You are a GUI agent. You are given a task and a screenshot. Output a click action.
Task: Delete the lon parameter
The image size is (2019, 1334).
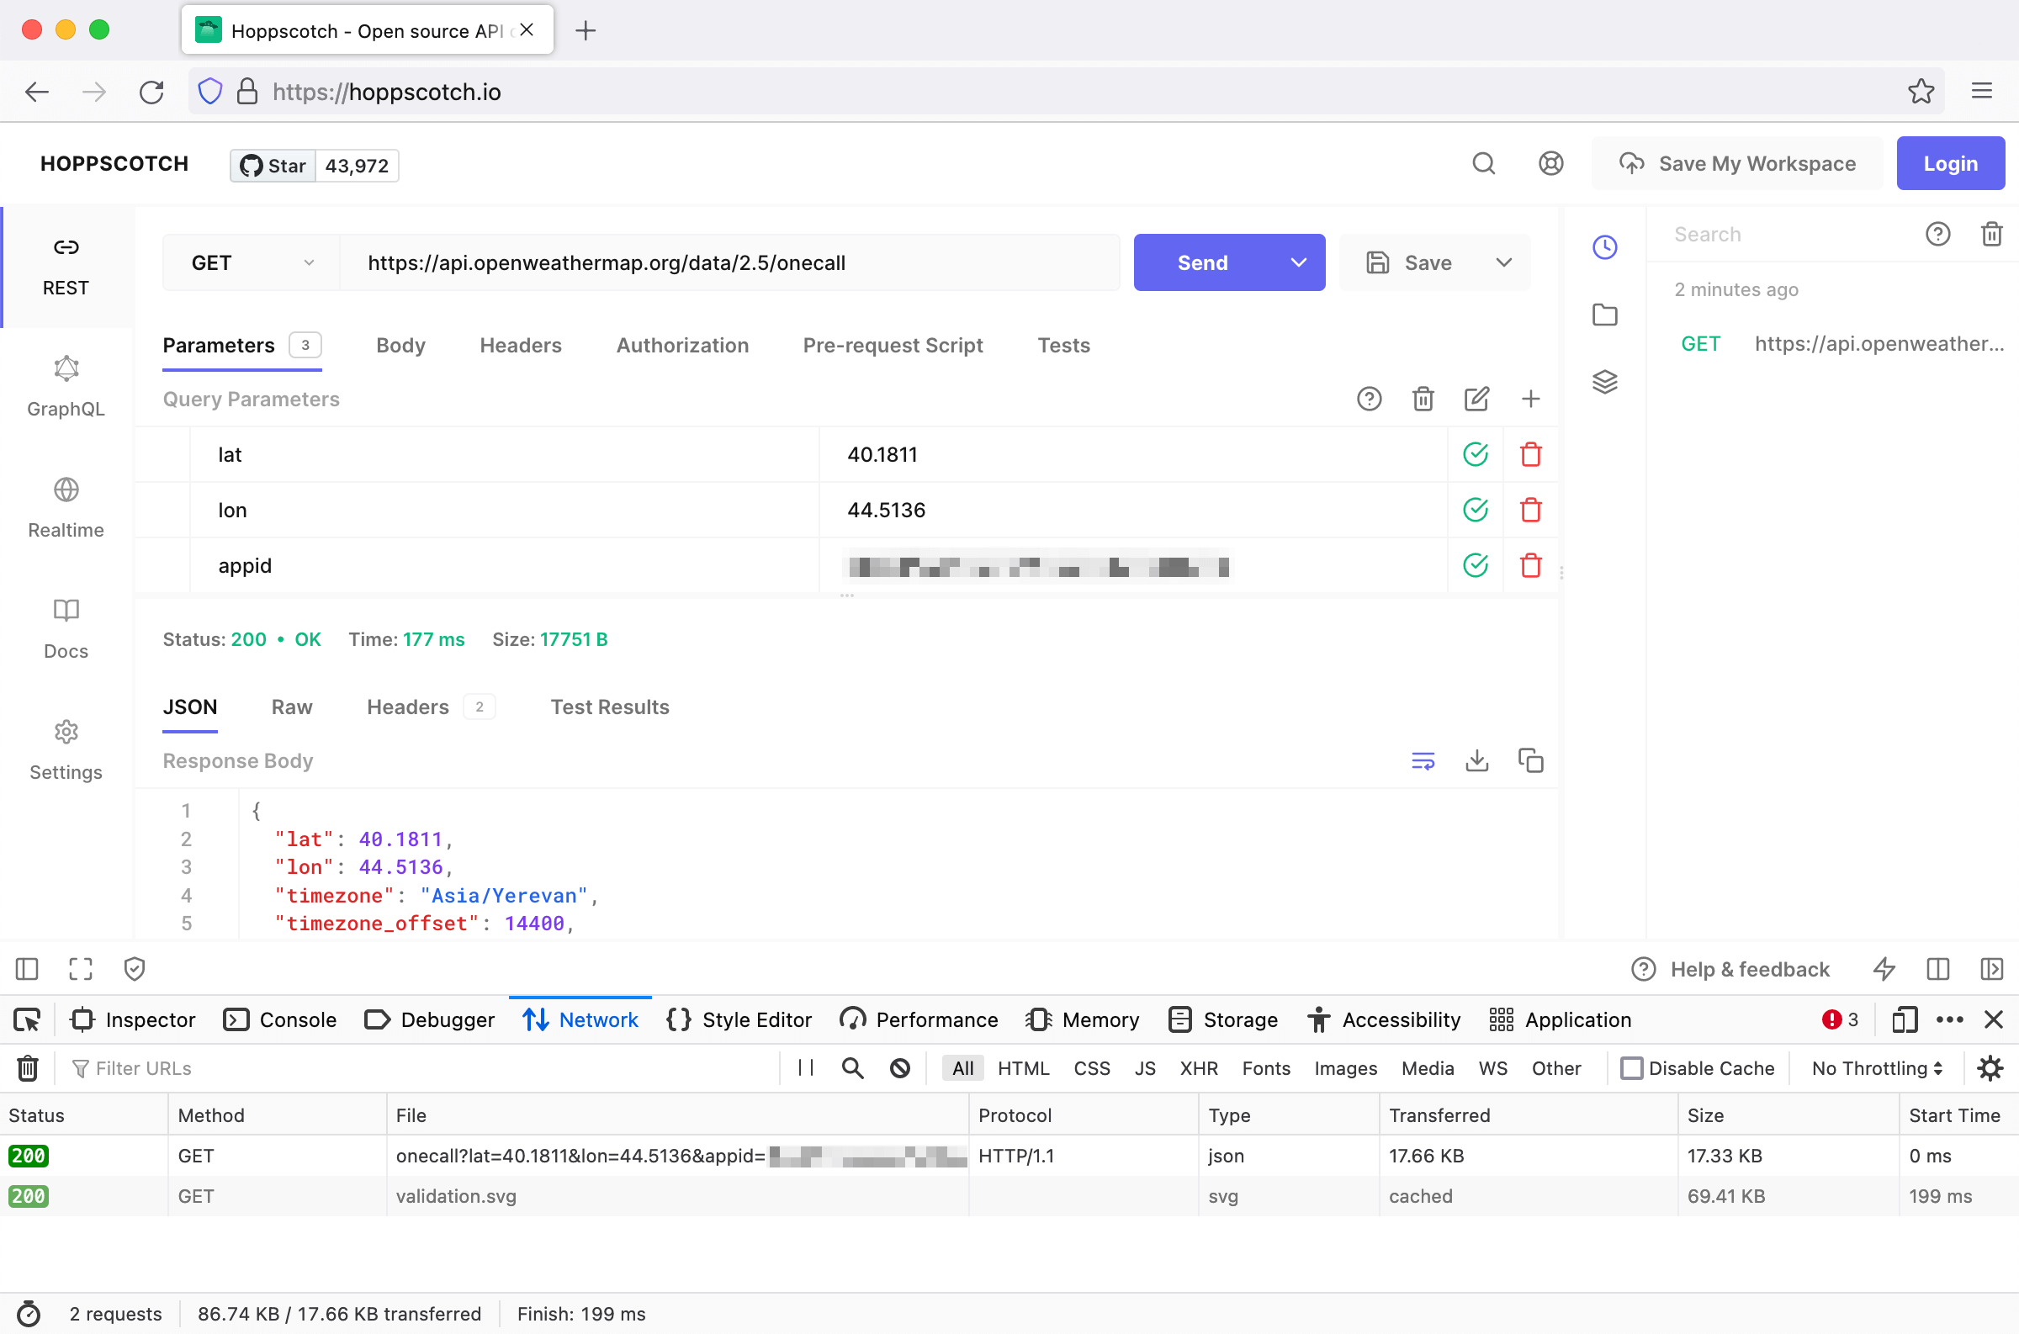(1529, 511)
